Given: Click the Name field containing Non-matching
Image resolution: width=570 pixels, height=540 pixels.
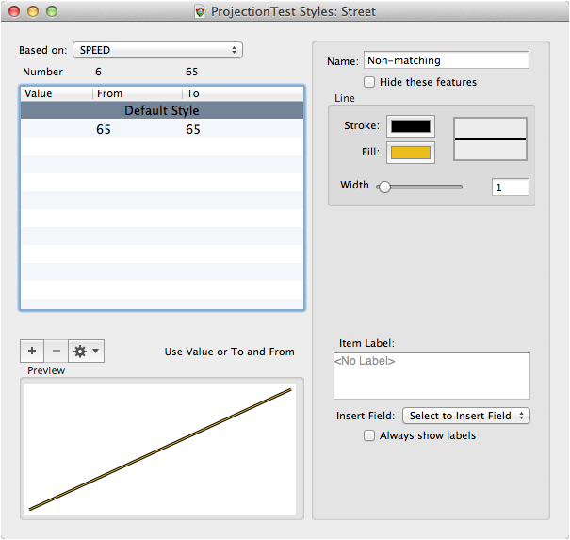Looking at the screenshot, I should [x=447, y=60].
